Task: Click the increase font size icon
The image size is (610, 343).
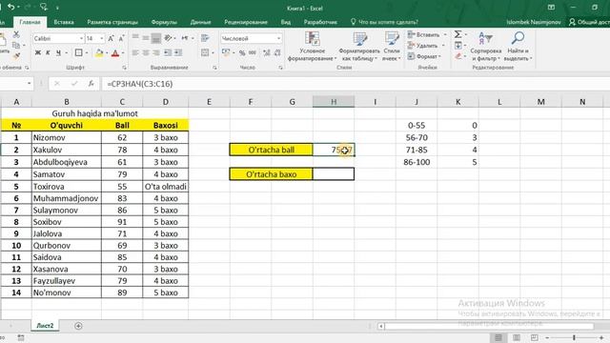Action: coord(111,38)
